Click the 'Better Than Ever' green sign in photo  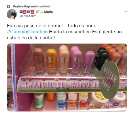point(109,79)
